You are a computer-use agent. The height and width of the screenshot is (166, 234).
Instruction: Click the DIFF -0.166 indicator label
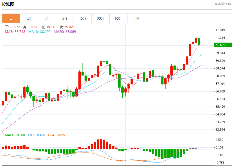pos(36,135)
